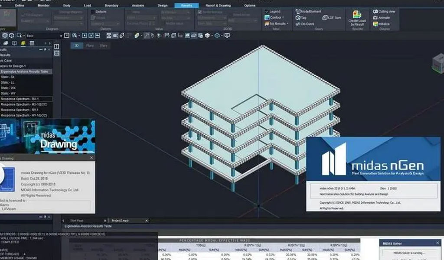Open the Basic selection combo box

pos(44,36)
